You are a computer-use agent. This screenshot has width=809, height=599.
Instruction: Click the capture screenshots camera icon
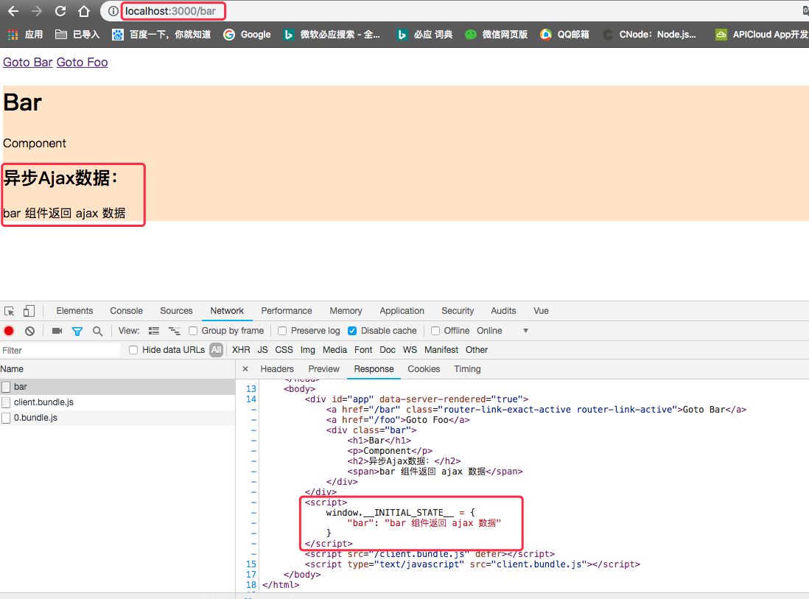tap(57, 331)
